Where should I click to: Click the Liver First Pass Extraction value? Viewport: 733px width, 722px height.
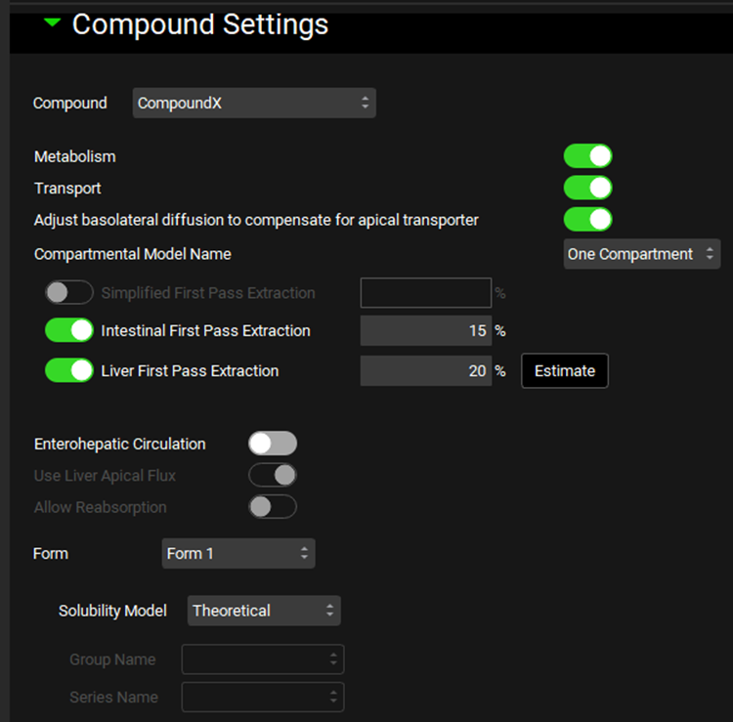point(425,371)
